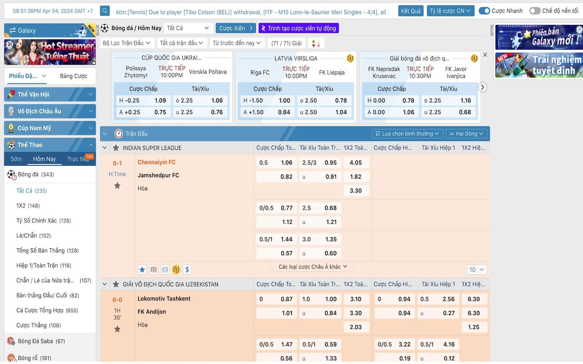Click the Bóng rổ basketball icon
Image resolution: width=583 pixels, height=364 pixels.
tap(11, 358)
